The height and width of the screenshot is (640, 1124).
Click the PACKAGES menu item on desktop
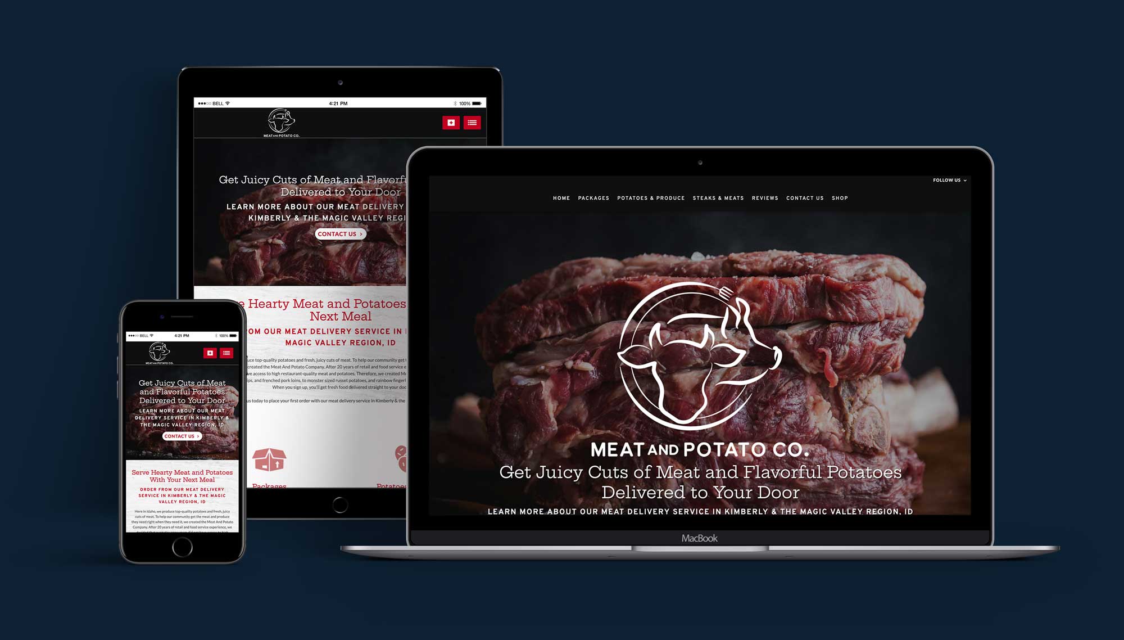[593, 198]
